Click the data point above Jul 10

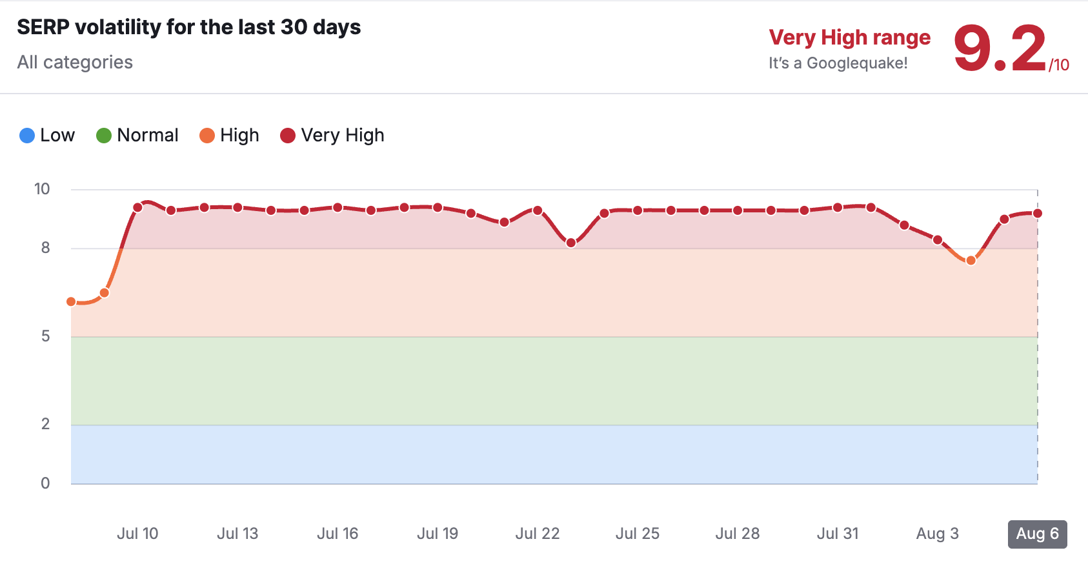(x=137, y=208)
